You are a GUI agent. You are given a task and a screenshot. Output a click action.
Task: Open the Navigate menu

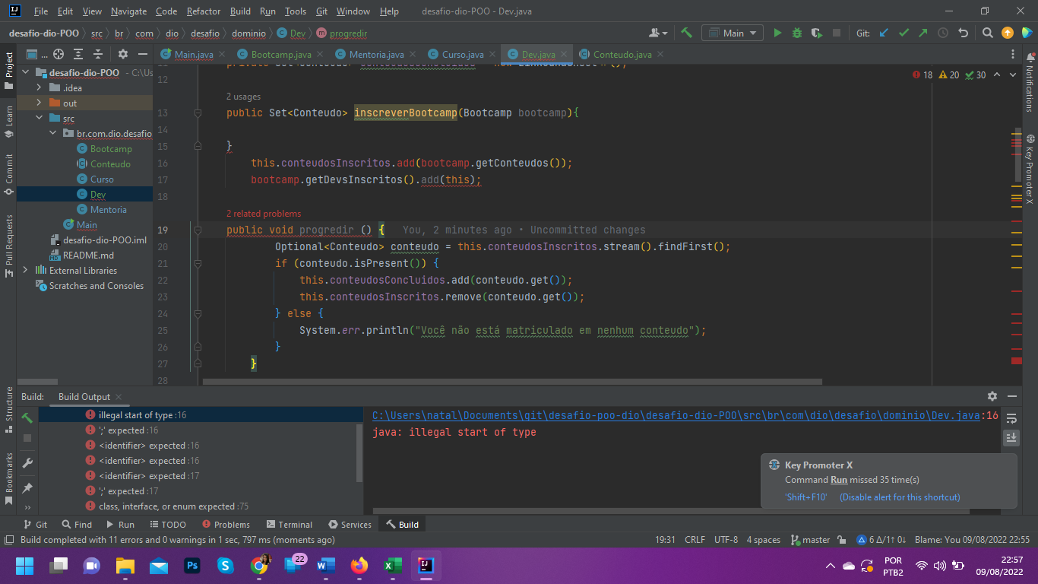click(x=128, y=11)
